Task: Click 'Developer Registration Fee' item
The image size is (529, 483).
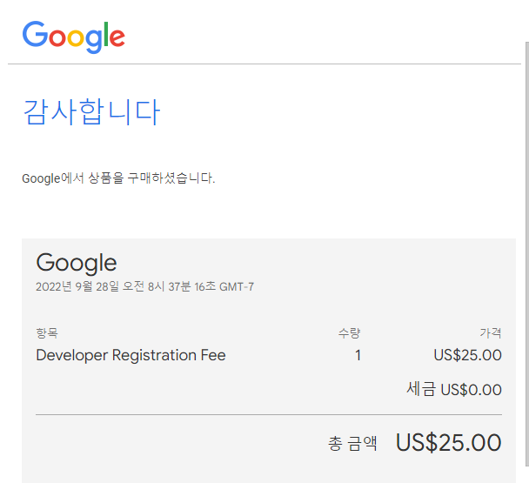Action: (131, 355)
